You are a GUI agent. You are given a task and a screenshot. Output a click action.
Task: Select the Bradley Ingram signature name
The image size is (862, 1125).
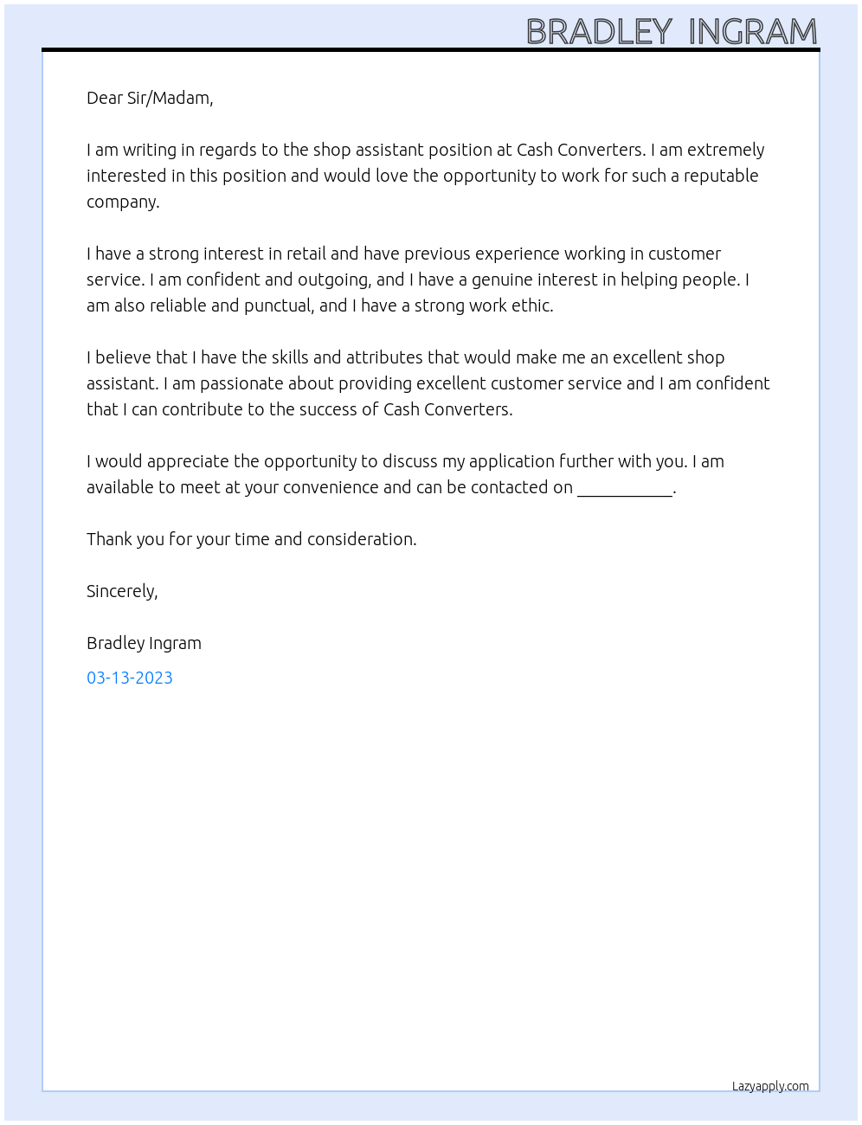coord(144,643)
